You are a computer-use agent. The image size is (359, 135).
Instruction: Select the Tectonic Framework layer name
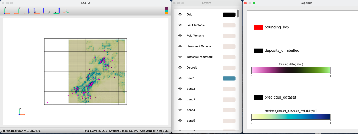point(200,57)
